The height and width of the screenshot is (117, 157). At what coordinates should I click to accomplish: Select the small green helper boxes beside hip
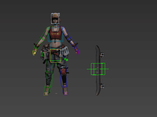point(66,59)
